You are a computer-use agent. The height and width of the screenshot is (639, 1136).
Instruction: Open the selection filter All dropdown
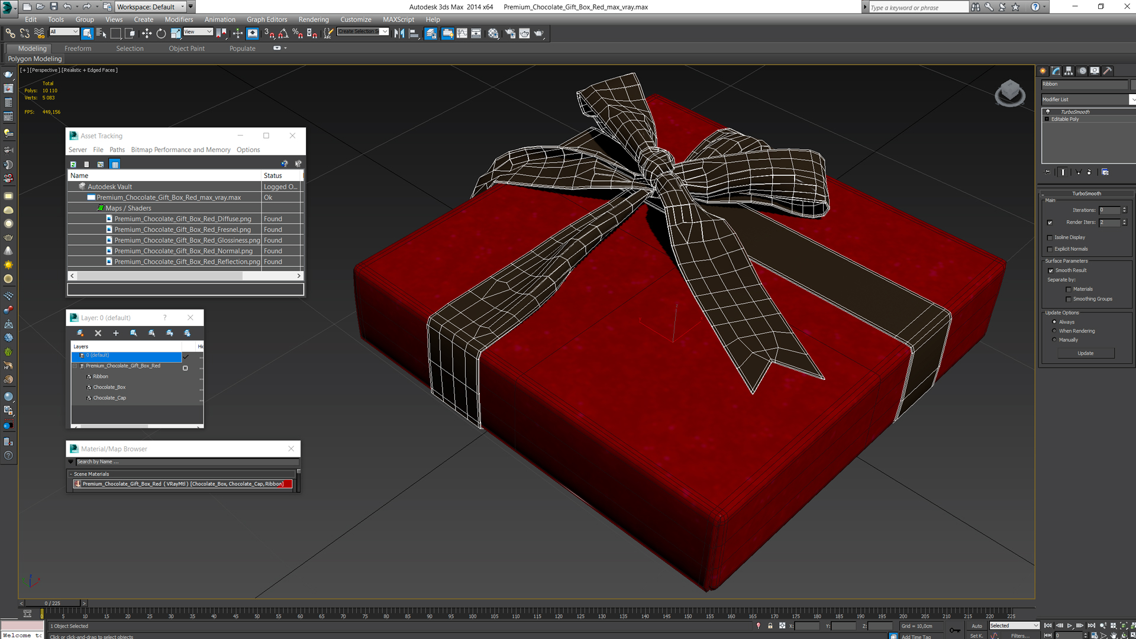tap(64, 31)
